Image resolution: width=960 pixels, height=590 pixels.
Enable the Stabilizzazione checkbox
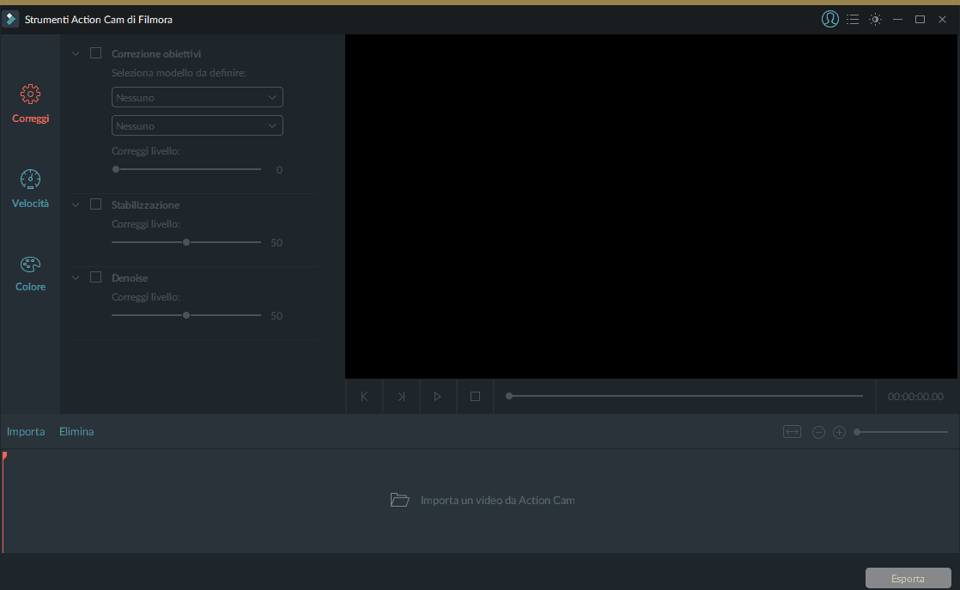(95, 204)
